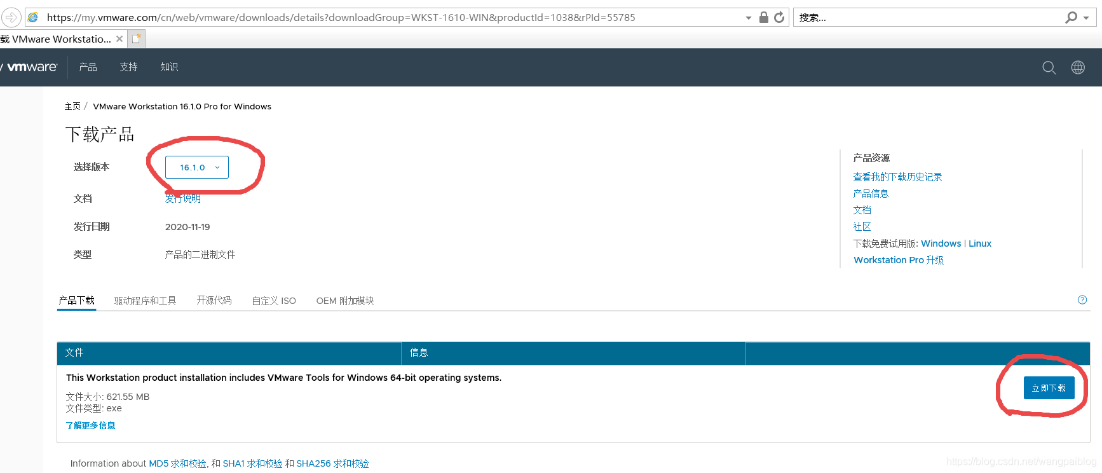This screenshot has width=1102, height=473.
Task: Open the 发行说明 release notes link
Action: point(183,198)
